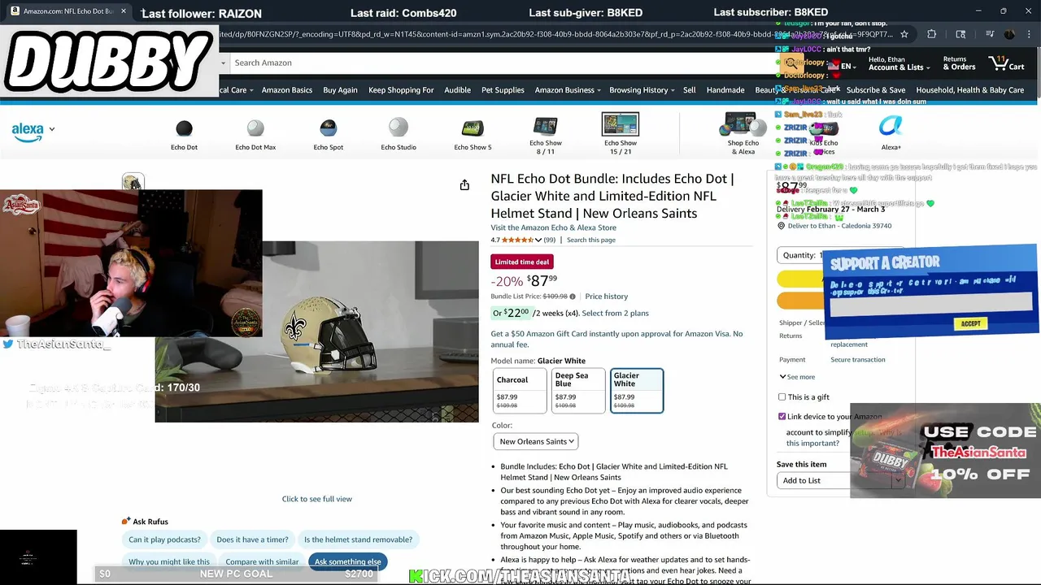Open Audible in nav bar

coord(457,90)
